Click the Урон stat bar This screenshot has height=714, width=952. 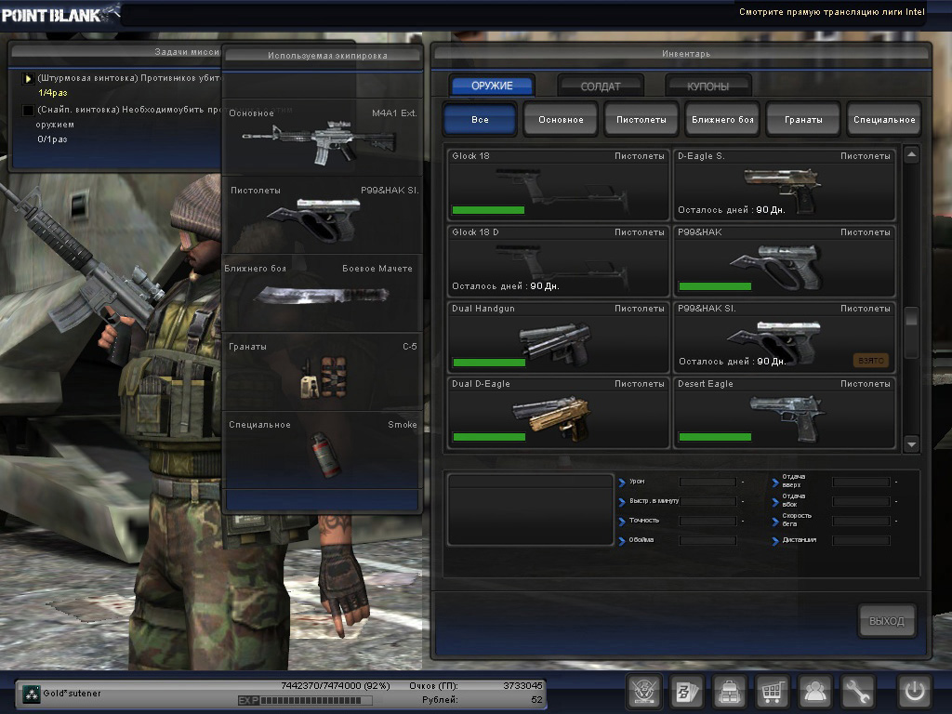(707, 483)
